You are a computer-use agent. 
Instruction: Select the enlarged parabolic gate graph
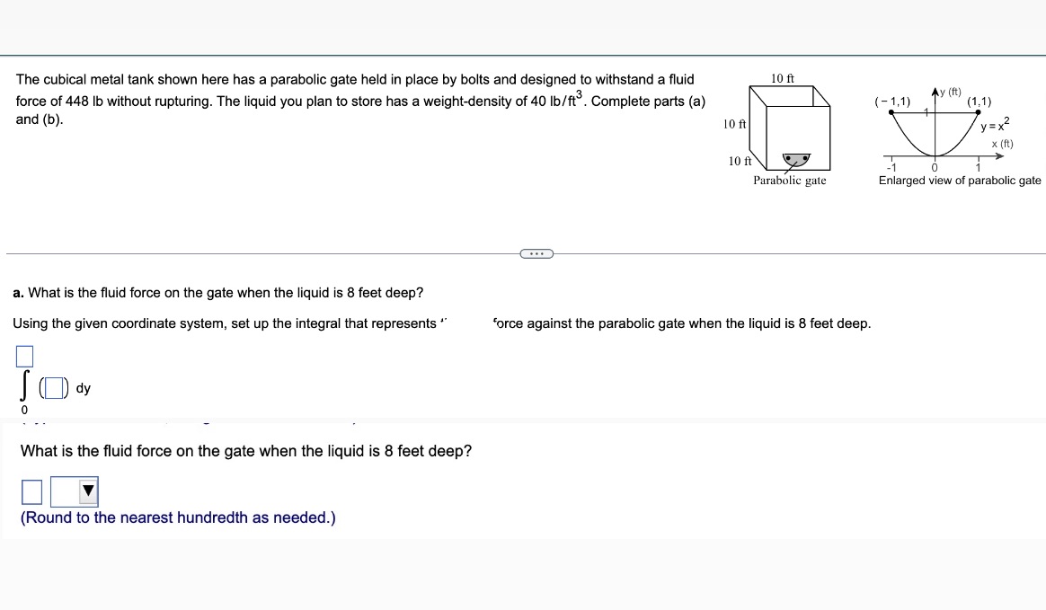point(935,130)
